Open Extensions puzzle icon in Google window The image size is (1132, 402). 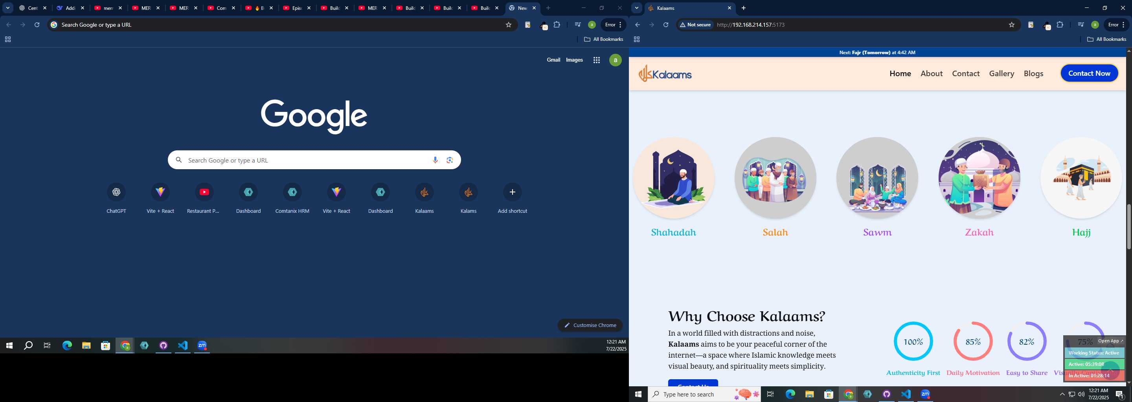pos(557,25)
